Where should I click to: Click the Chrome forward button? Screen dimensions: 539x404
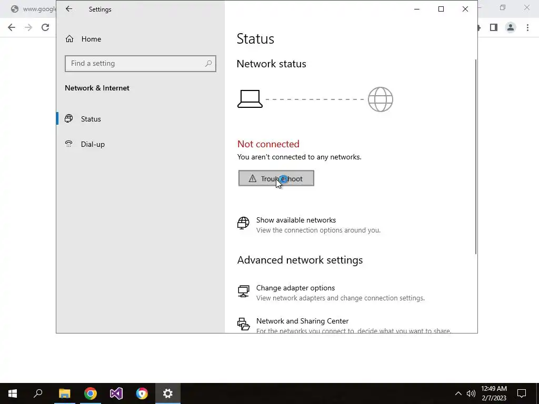[x=28, y=27]
